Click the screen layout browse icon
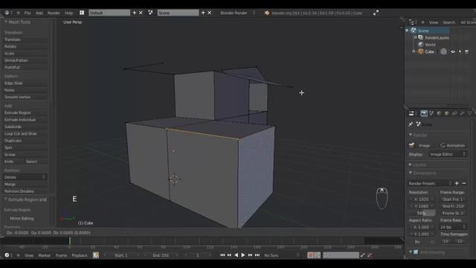This screenshot has width=476, height=268. pyautogui.click(x=82, y=13)
